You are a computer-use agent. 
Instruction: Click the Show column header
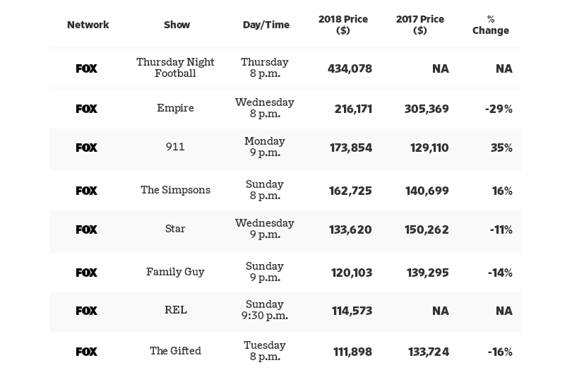click(177, 25)
